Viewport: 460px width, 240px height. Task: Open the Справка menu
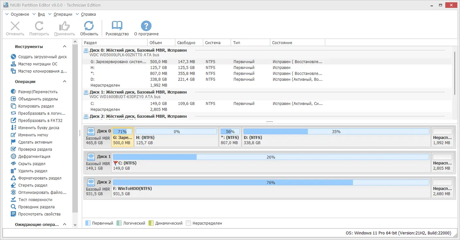coord(89,14)
